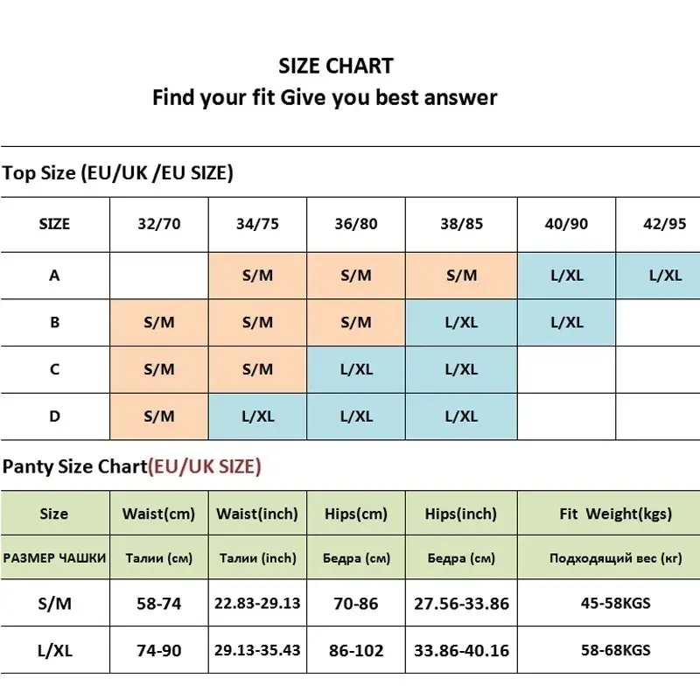Select the 58-74 waist value
This screenshot has height=700, width=700.
tap(159, 604)
